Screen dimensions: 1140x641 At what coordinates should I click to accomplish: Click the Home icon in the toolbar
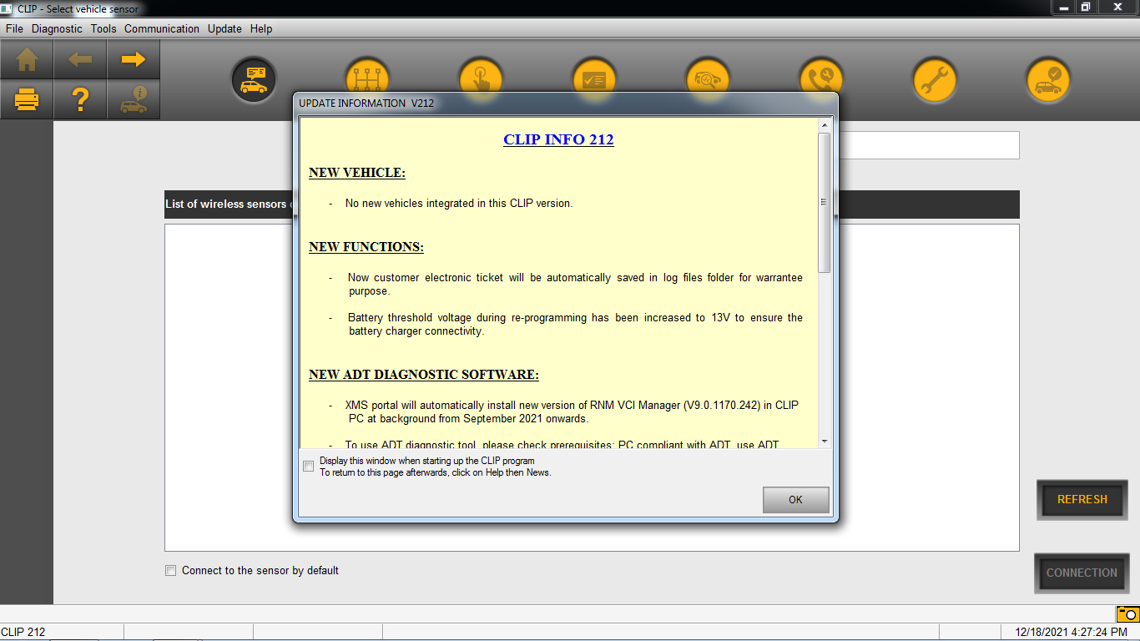(27, 59)
